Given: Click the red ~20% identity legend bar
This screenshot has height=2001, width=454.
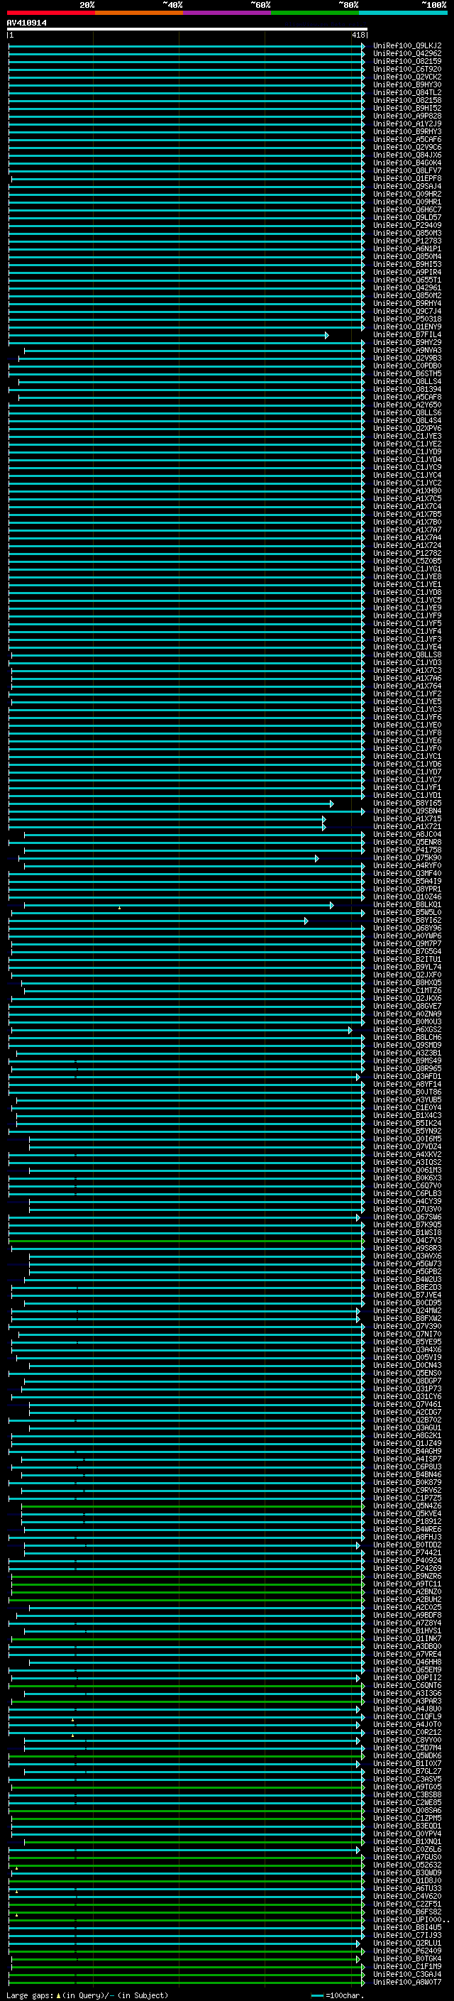Looking at the screenshot, I should [51, 13].
